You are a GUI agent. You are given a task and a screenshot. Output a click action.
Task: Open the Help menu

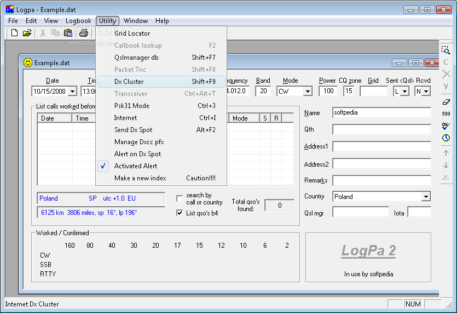[162, 21]
